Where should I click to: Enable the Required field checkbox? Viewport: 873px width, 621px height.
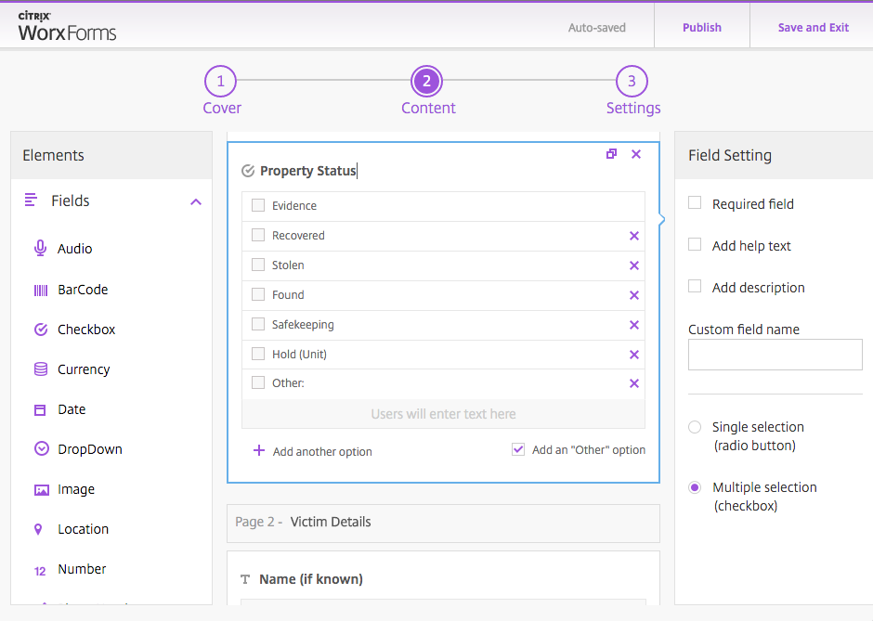[x=695, y=203]
